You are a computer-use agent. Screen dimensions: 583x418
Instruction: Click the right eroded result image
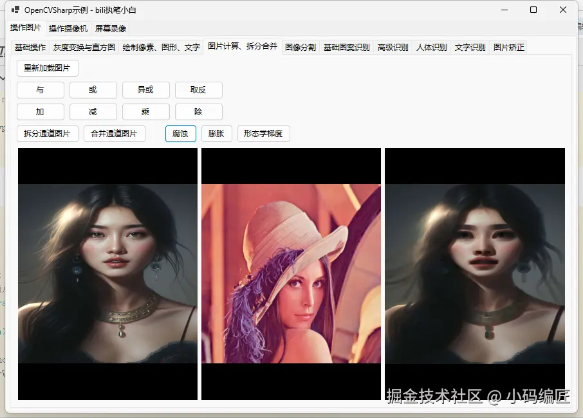[x=475, y=274]
